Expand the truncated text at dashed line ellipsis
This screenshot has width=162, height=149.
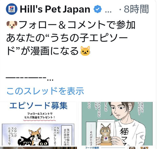pos(50,80)
